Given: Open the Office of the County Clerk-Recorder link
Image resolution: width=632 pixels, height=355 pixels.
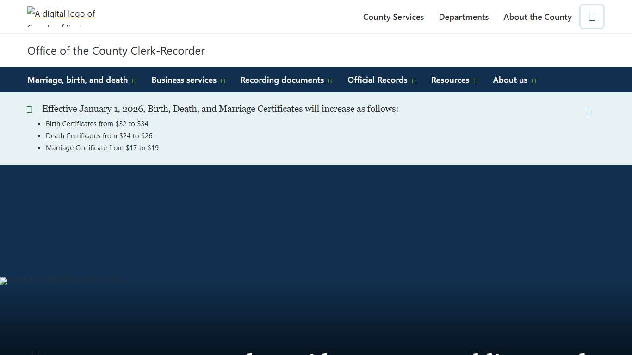Looking at the screenshot, I should click(116, 51).
